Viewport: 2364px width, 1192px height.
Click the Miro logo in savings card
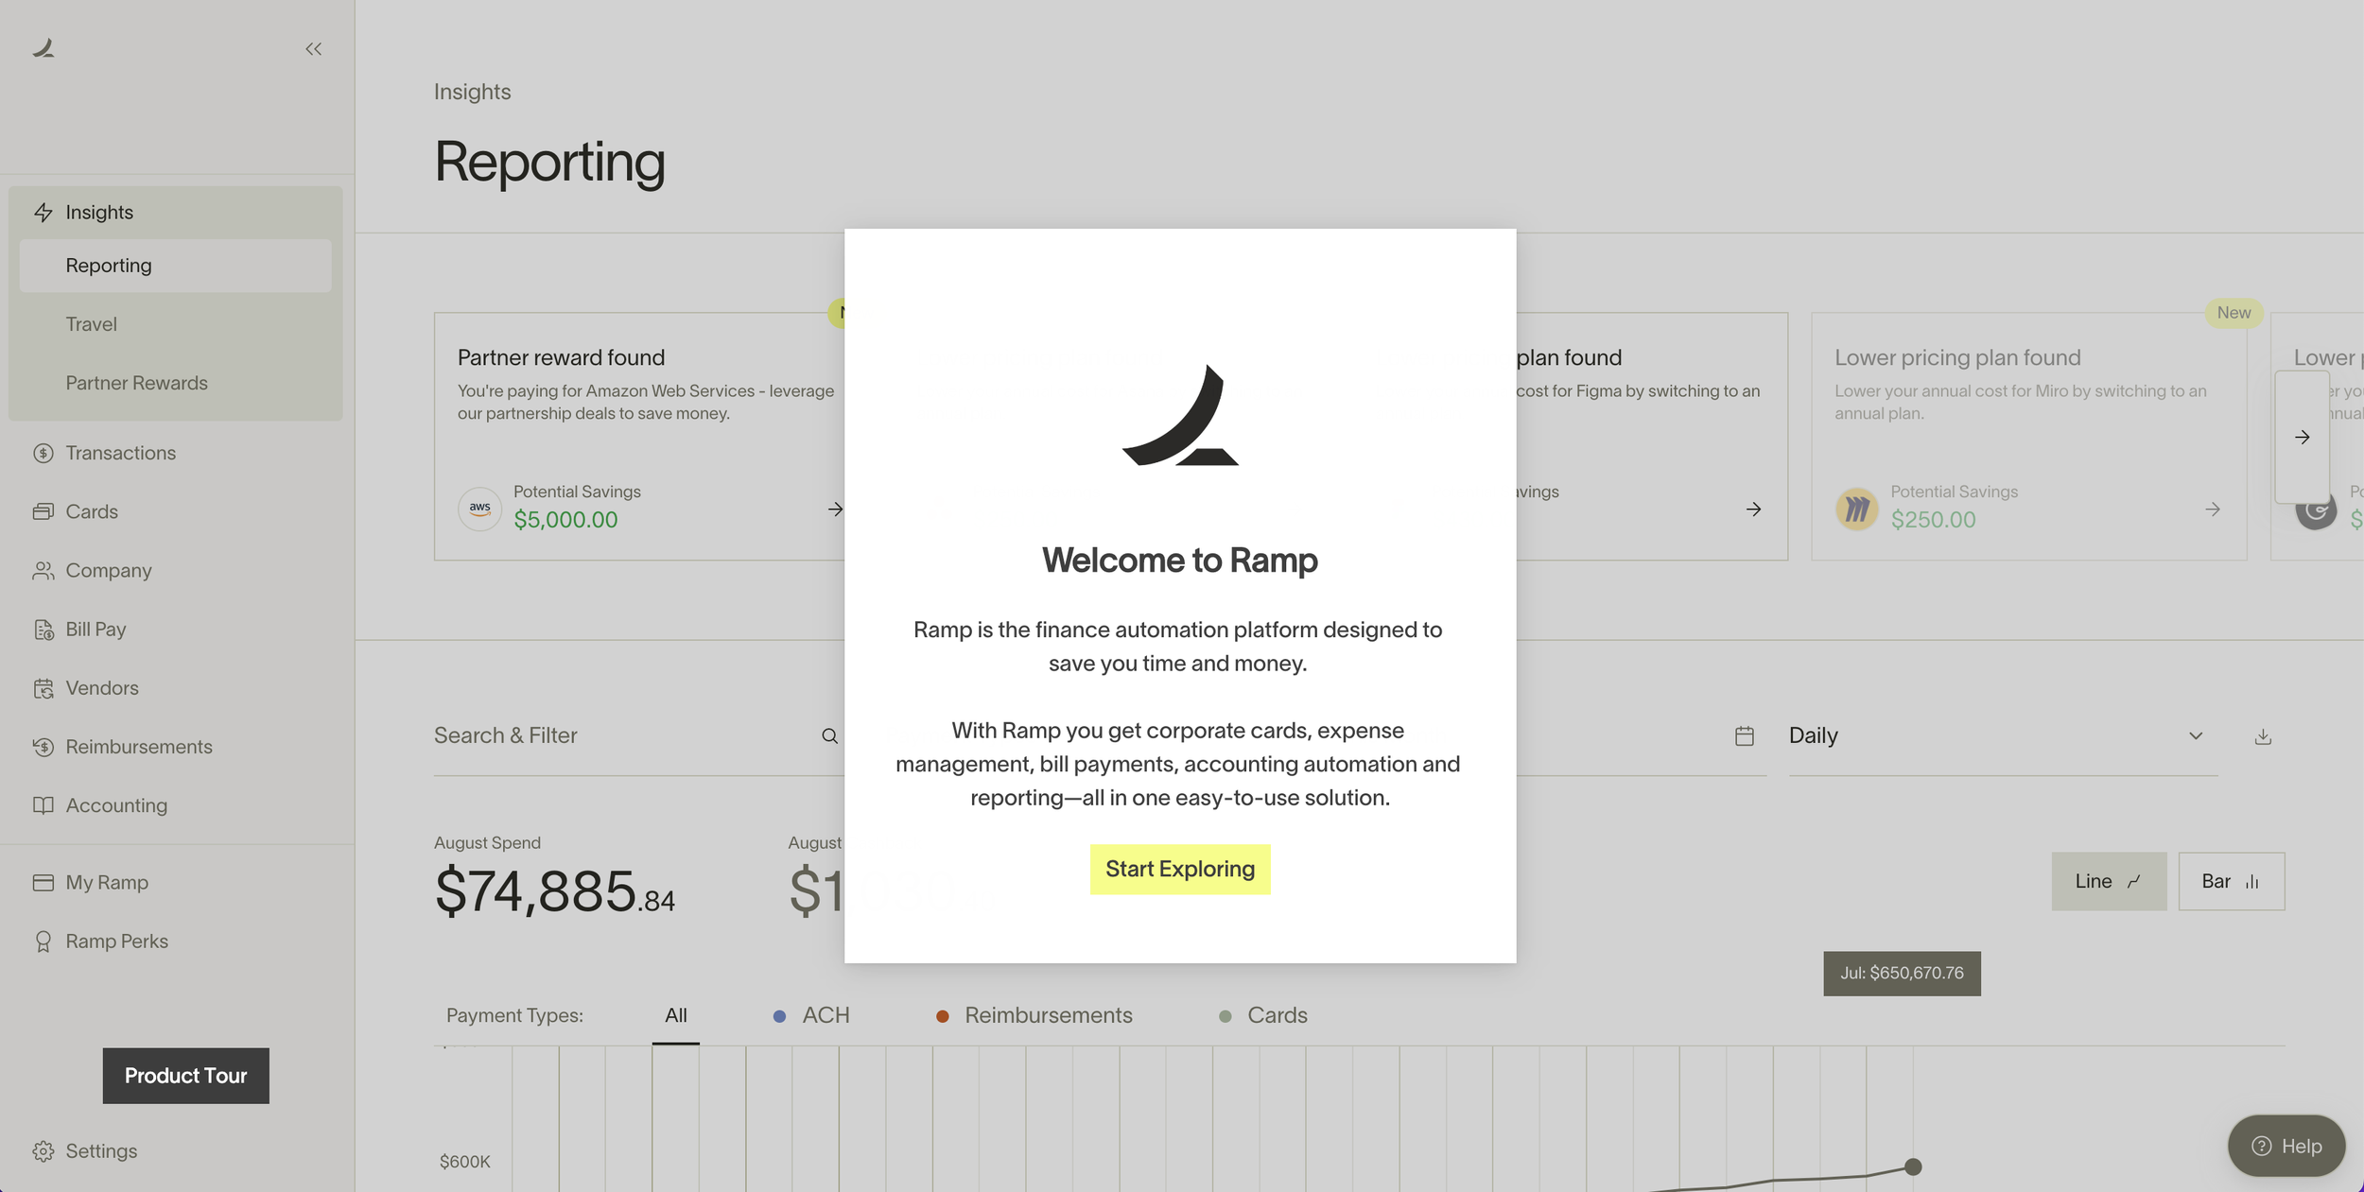pyautogui.click(x=1856, y=510)
